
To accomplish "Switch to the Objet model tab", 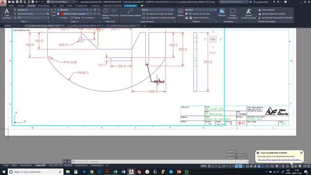I will coord(6,165).
